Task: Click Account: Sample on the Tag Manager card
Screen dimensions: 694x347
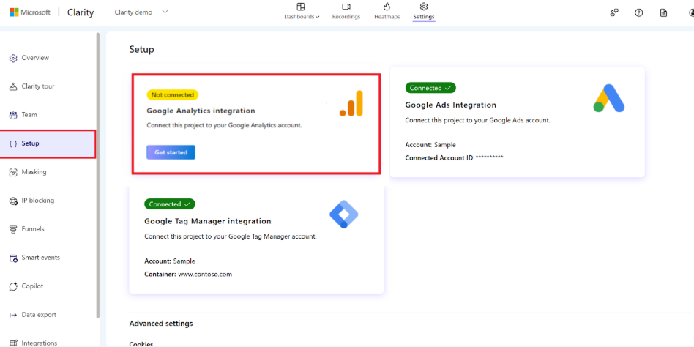Action: pos(170,261)
